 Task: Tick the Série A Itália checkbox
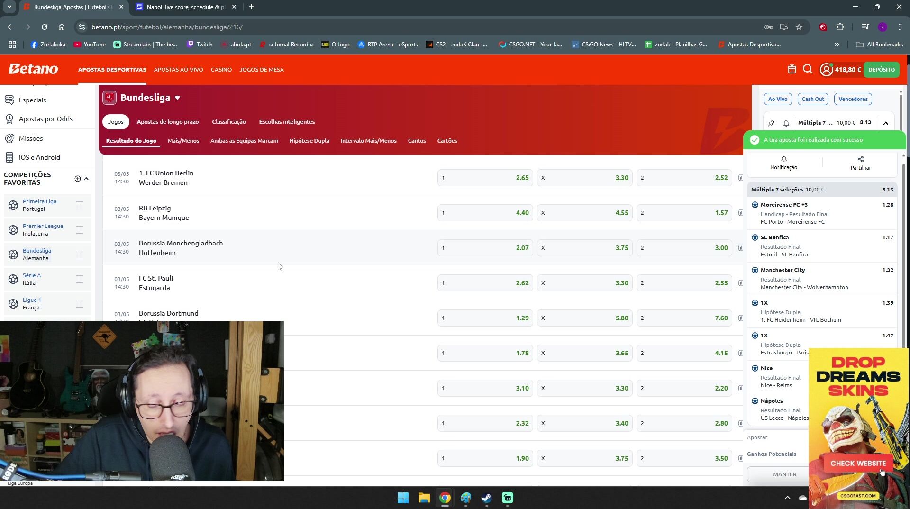(80, 279)
